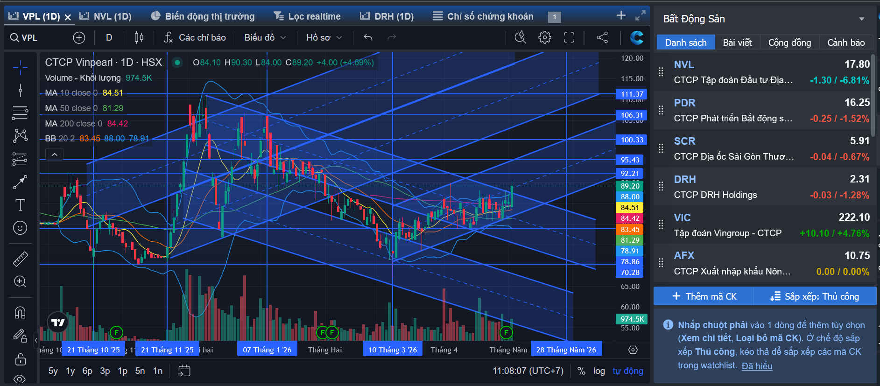Toggle stay in drawing mode

click(20, 336)
